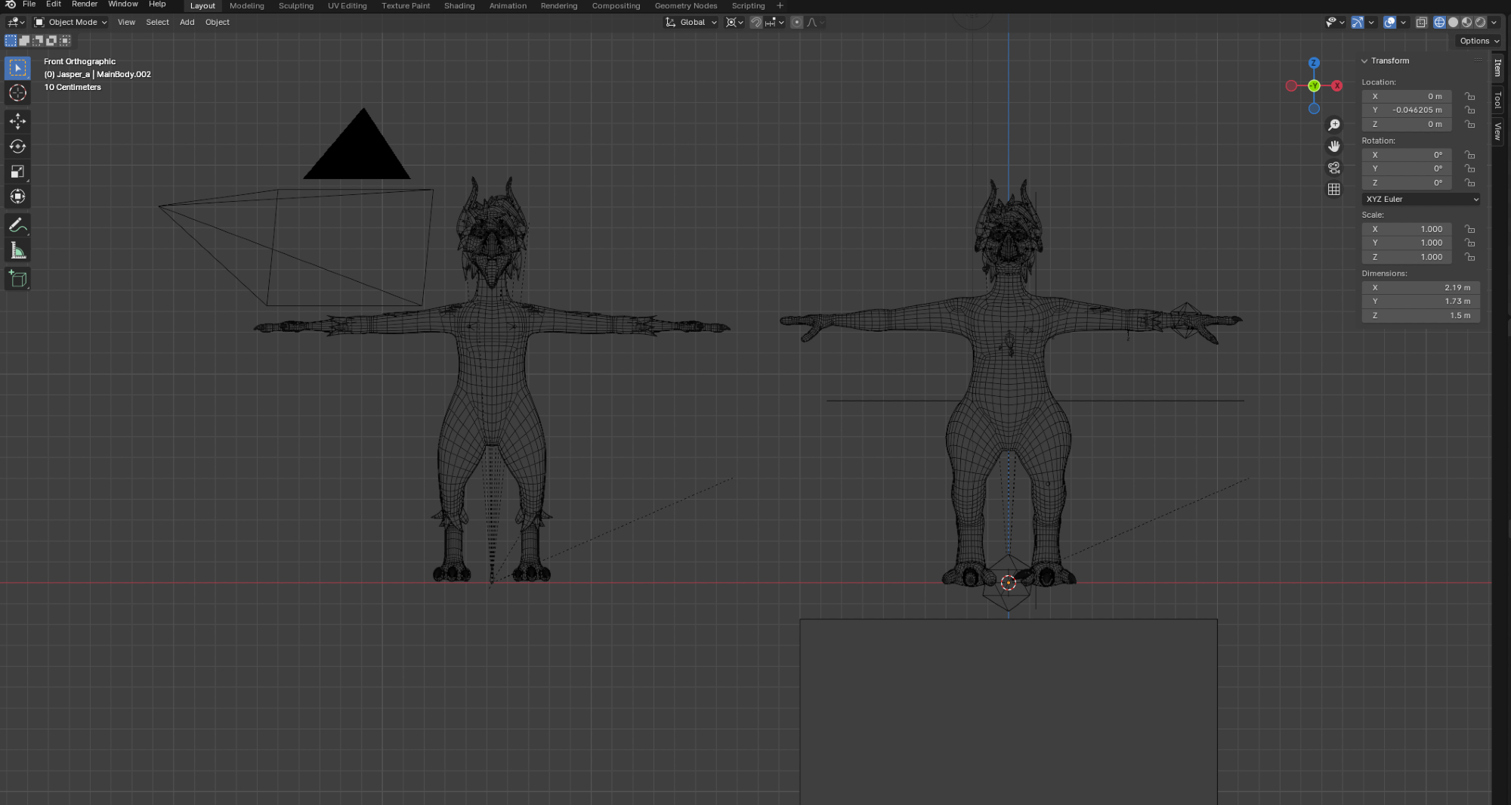
Task: Choose the Annotate pencil tool
Action: click(x=17, y=225)
